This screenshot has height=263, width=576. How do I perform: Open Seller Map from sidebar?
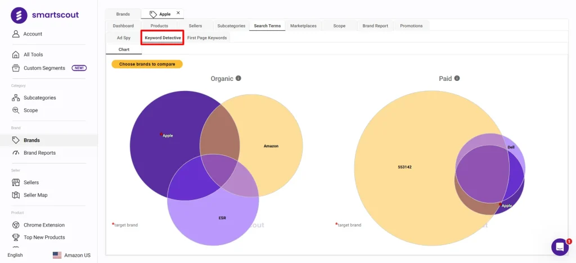pyautogui.click(x=35, y=195)
